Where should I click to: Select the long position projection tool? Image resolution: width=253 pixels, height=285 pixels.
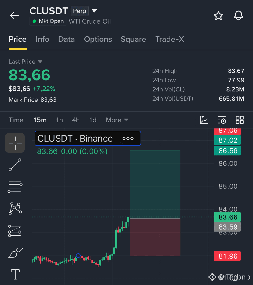coord(15,231)
